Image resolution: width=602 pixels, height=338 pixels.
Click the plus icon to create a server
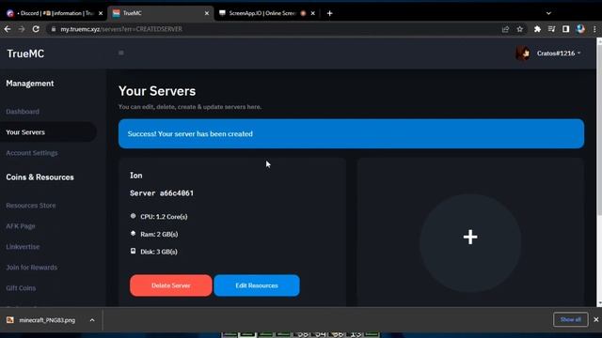(x=470, y=238)
